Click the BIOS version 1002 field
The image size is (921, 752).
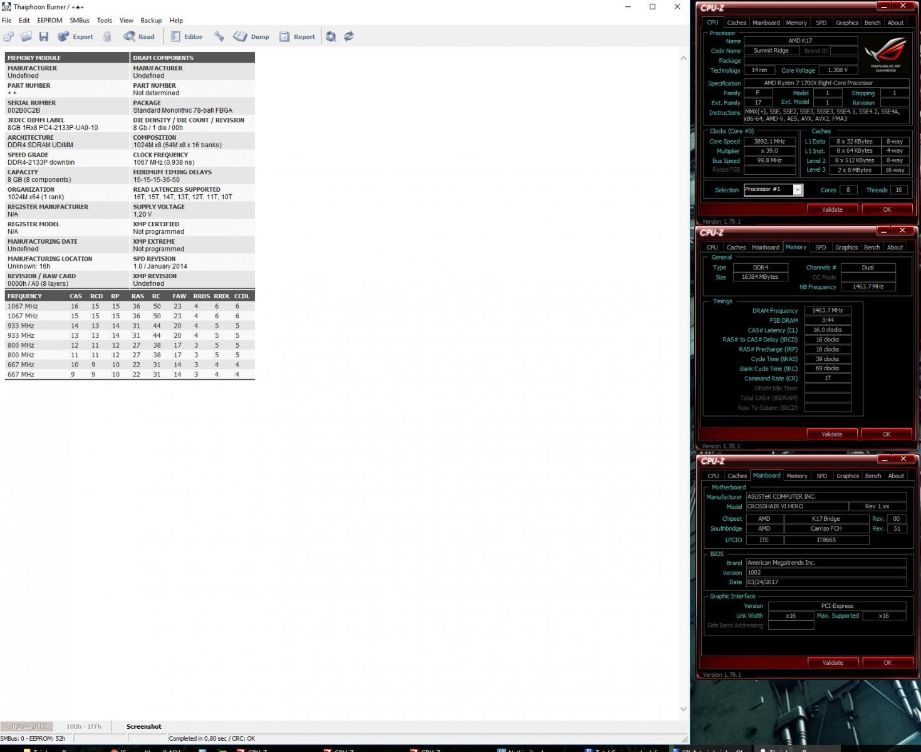[x=826, y=572]
